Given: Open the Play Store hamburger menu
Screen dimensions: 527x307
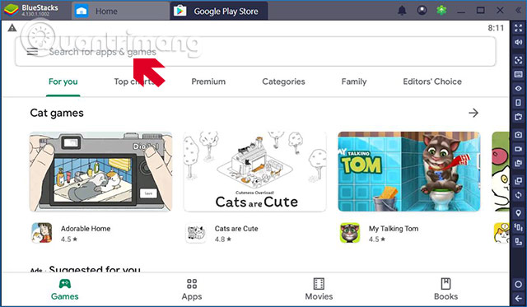Looking at the screenshot, I should (x=32, y=52).
